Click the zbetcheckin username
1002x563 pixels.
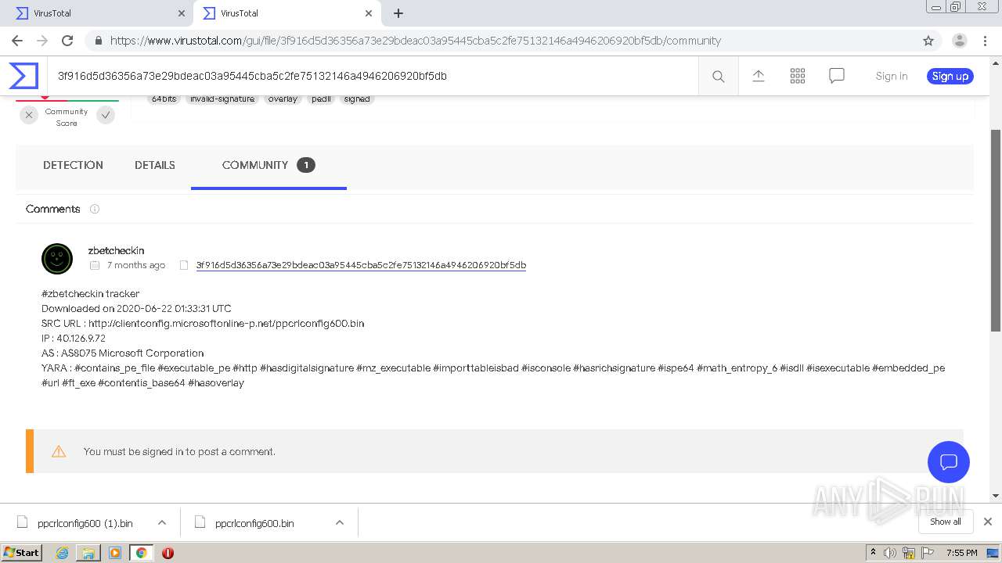[116, 250]
